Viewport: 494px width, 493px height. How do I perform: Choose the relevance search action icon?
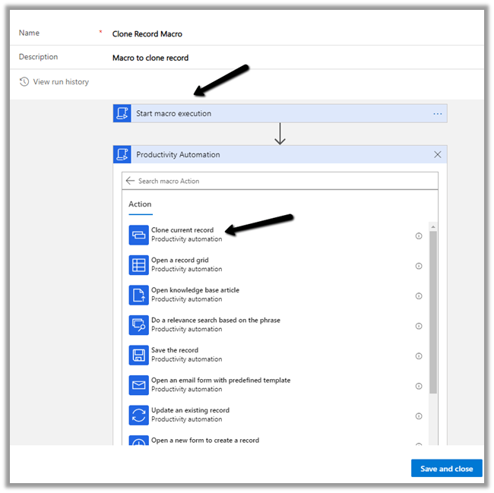[x=138, y=324]
